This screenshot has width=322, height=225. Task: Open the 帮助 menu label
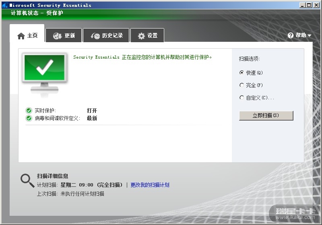[x=301, y=35]
